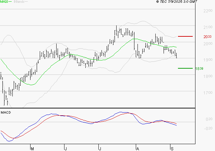Screen dimensions: 215x151
Task: Jump to the M month marker
Action: [32, 148]
